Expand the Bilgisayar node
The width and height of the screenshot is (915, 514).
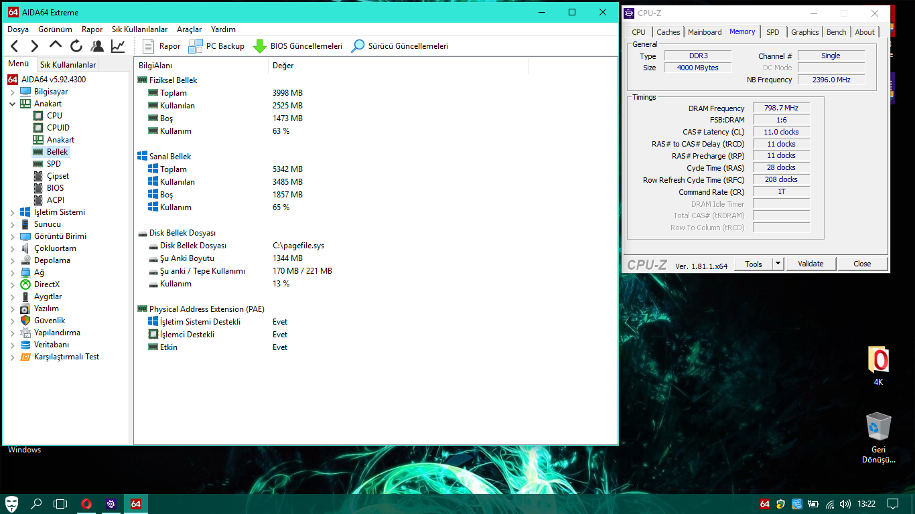coord(12,92)
